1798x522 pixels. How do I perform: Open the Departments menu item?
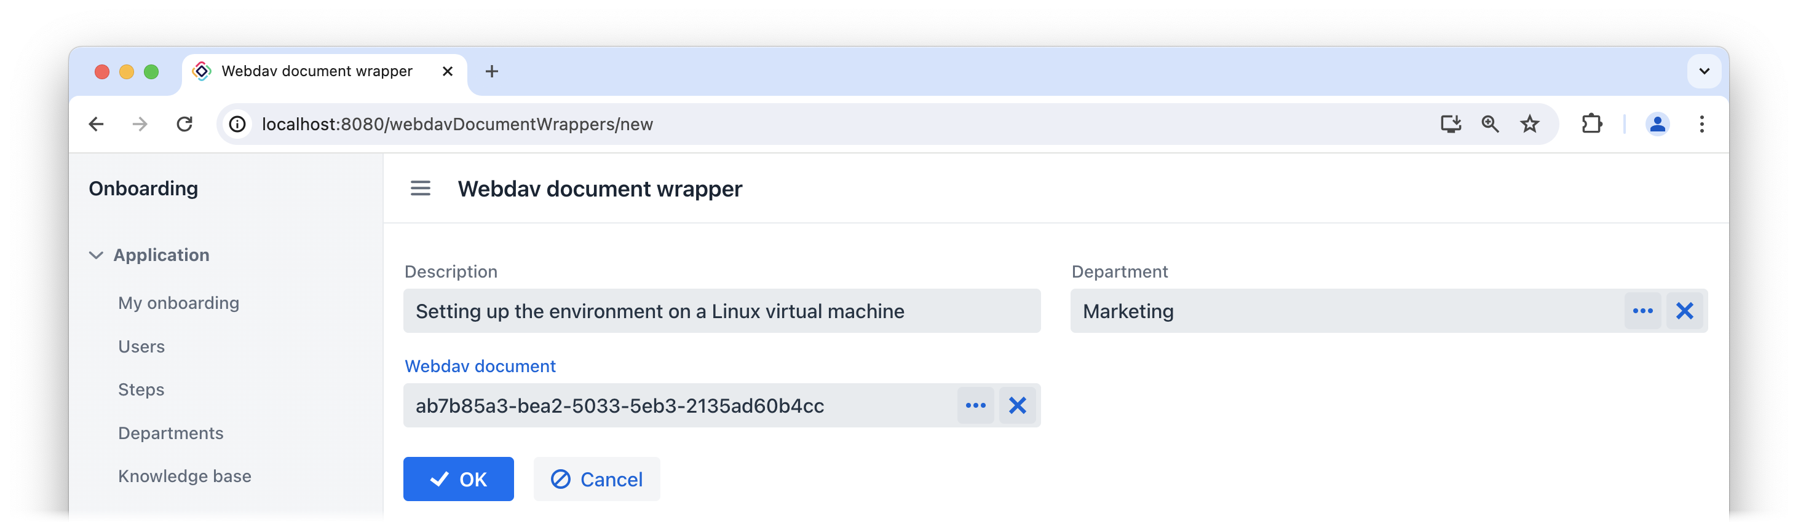pos(170,433)
